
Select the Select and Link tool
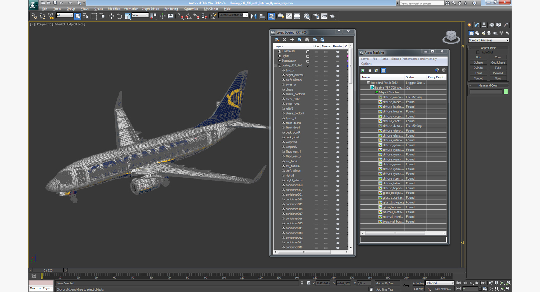click(x=34, y=16)
